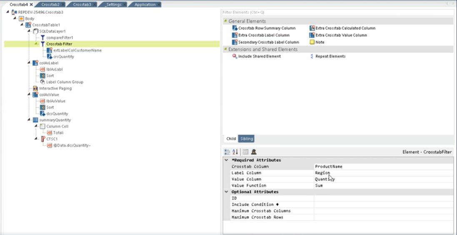Collapse the Required Attributes section
The image size is (457, 235).
227,160
